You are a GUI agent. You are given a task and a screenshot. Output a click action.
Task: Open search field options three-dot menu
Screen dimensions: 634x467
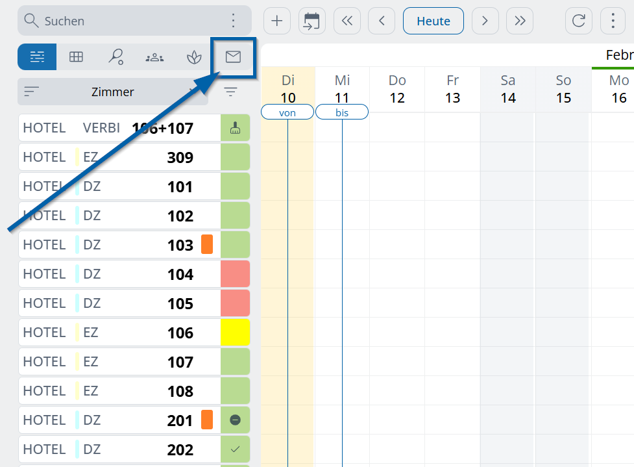point(234,21)
